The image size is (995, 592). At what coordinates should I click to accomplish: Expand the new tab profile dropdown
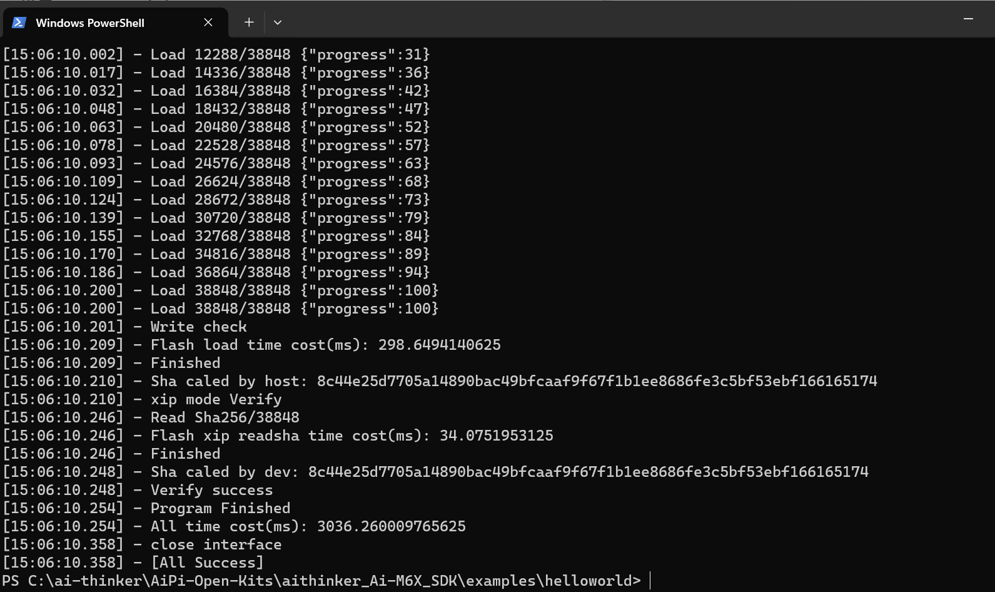pos(278,23)
